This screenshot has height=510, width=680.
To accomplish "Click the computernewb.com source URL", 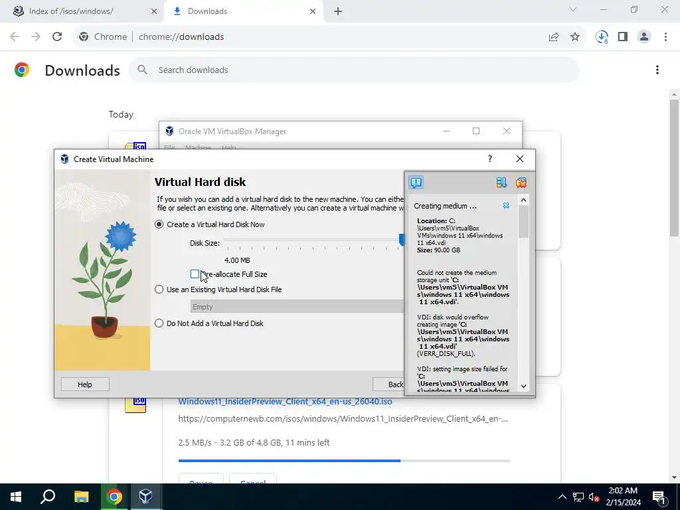I will click(343, 418).
